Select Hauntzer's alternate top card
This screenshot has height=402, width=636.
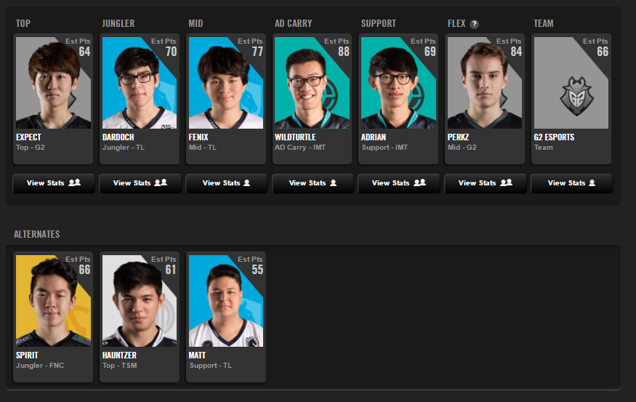140,317
